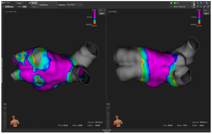
Task: Select the green crossed needle tool
Action: pyautogui.click(x=201, y=6)
